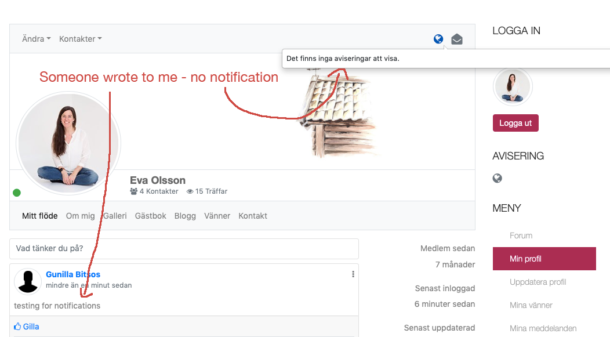The height and width of the screenshot is (337, 610).
Task: Click the 'Det finns inga aviseringar att visa.' message
Action: (343, 59)
